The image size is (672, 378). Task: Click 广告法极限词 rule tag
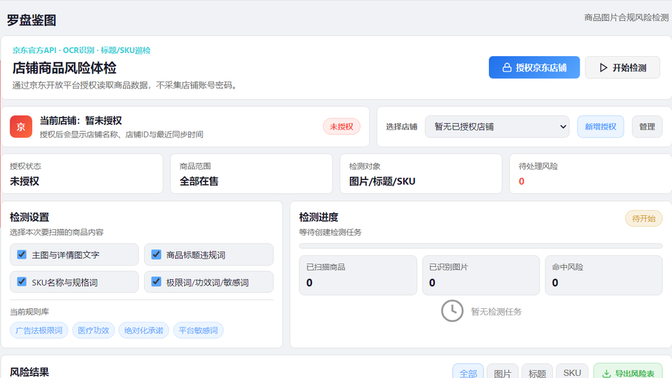click(39, 330)
